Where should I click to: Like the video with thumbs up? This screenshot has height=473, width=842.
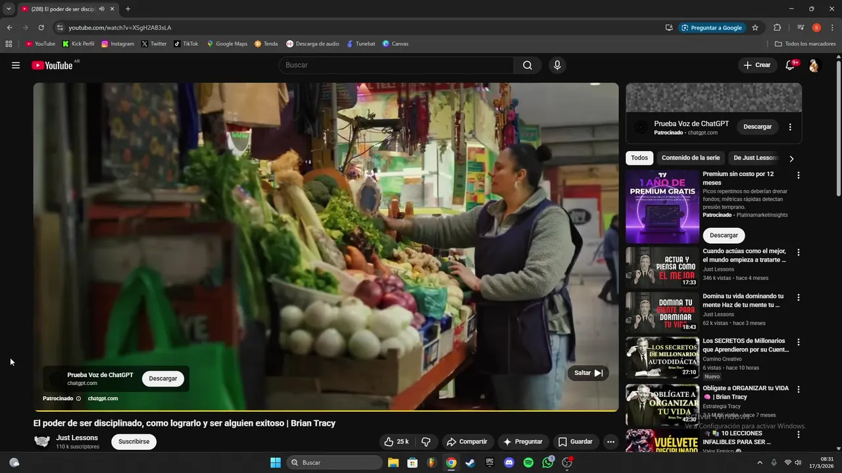click(397, 441)
